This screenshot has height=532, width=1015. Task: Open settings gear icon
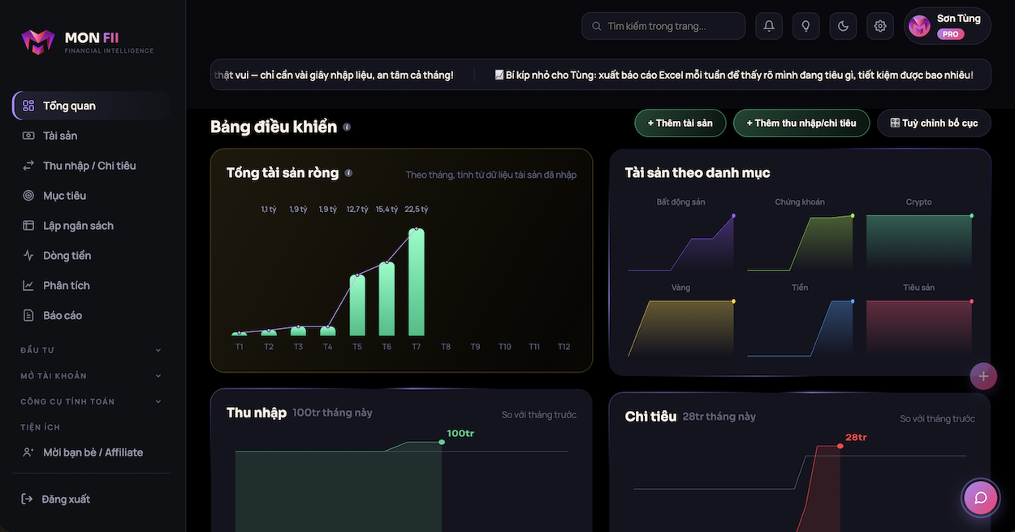(x=880, y=26)
